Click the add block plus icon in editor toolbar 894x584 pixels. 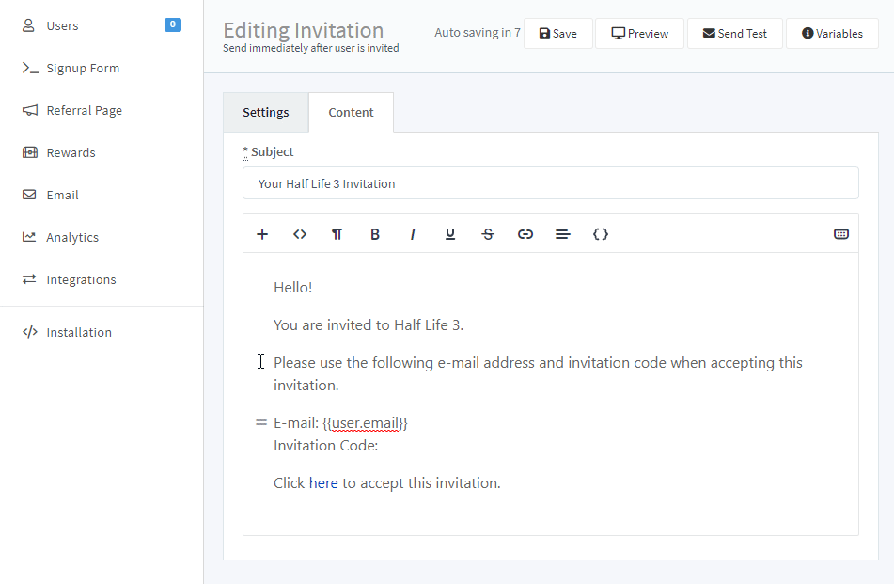tap(262, 234)
